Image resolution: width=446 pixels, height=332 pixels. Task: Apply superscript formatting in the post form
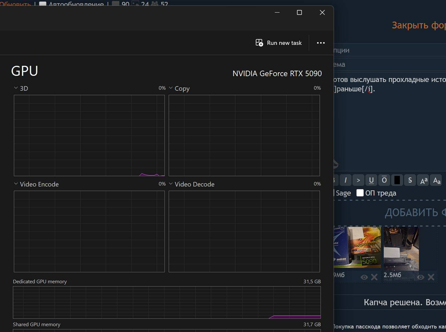pos(423,180)
